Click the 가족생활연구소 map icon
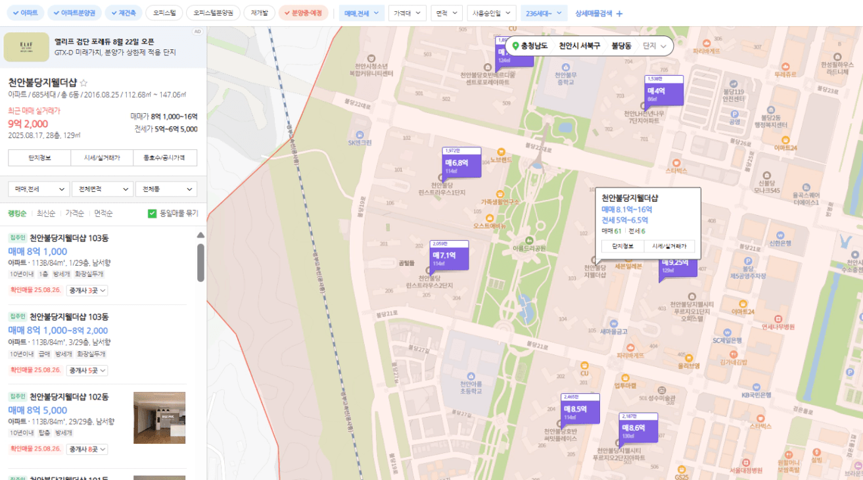 pyautogui.click(x=500, y=193)
